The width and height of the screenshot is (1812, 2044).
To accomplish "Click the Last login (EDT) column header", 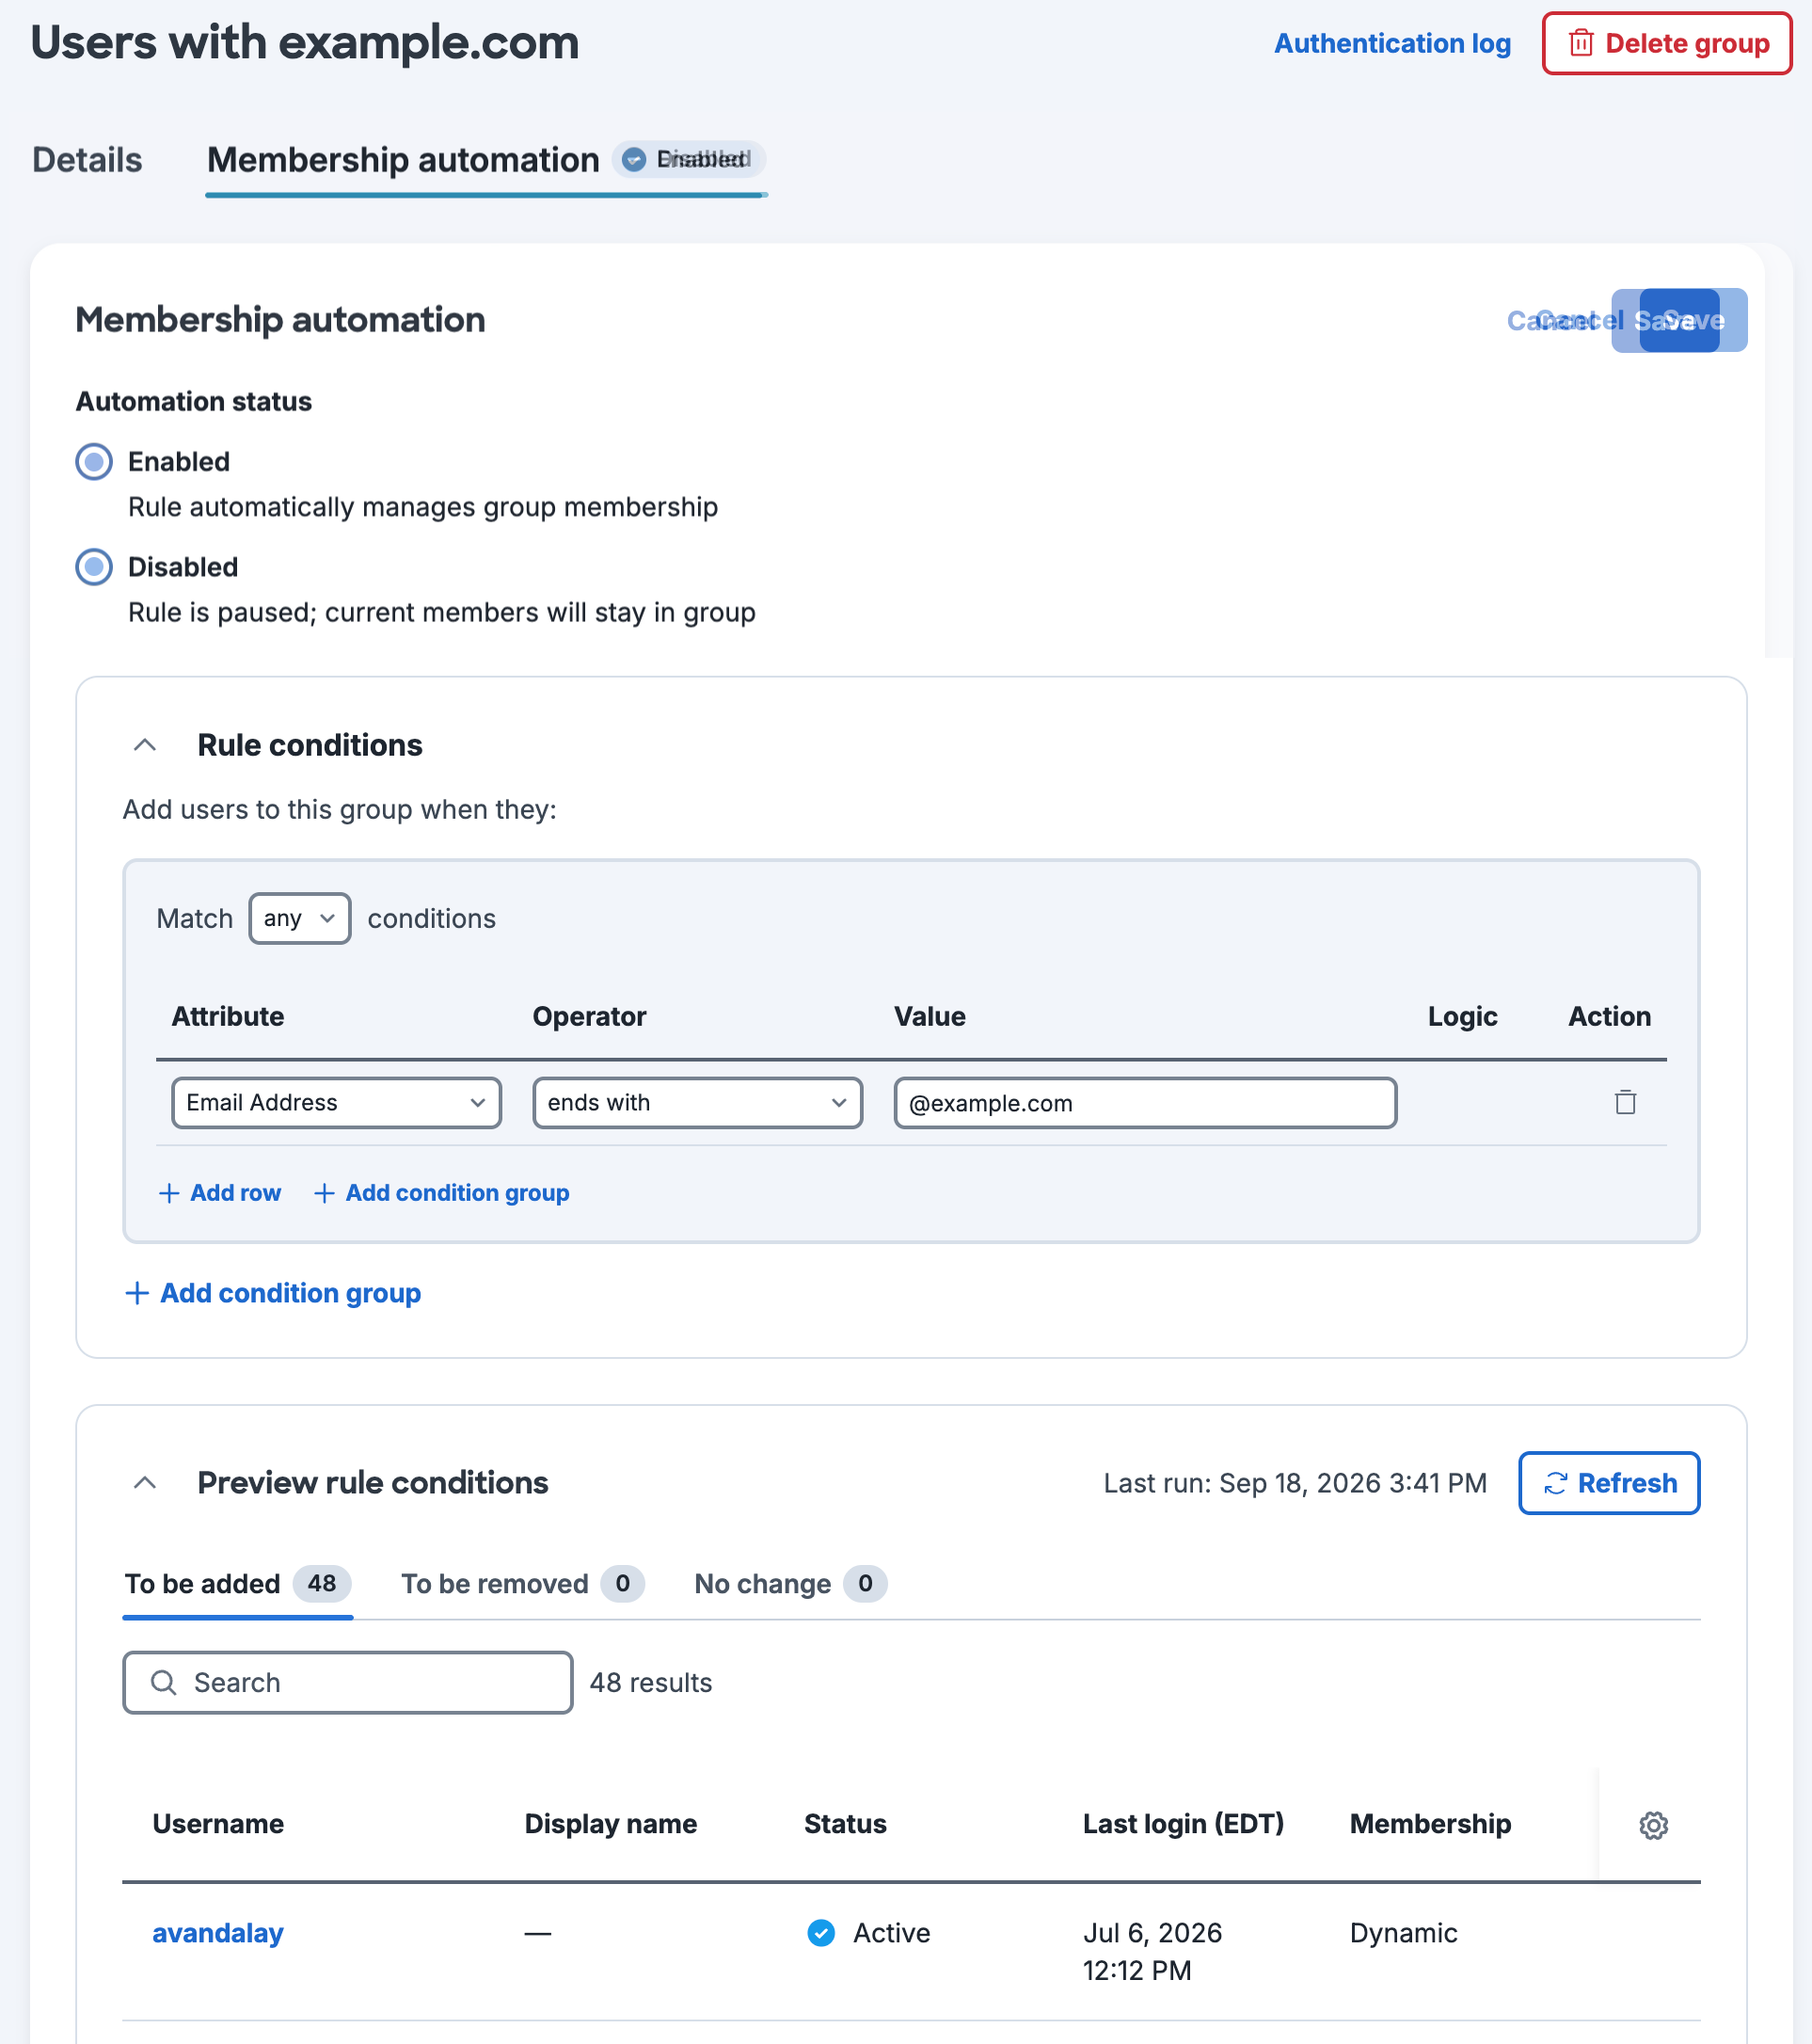I will point(1183,1823).
